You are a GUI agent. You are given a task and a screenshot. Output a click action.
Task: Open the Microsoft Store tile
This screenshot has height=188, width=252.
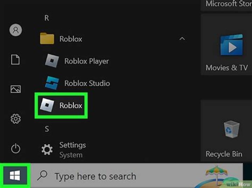coord(226,5)
